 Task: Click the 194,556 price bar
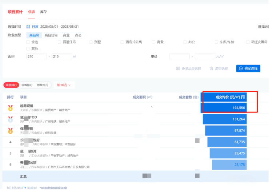pos(229,108)
